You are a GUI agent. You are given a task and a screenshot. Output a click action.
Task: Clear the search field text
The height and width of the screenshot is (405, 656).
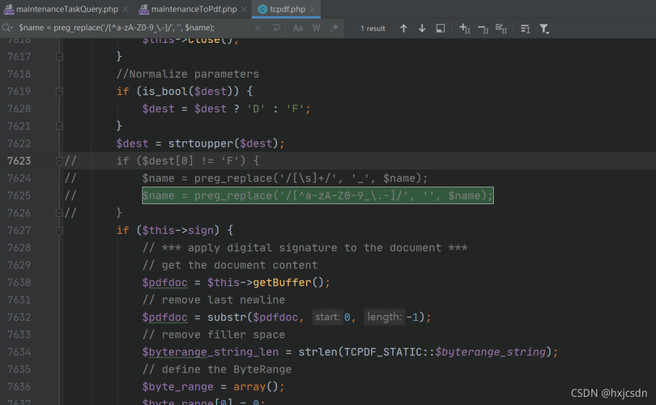tap(258, 28)
